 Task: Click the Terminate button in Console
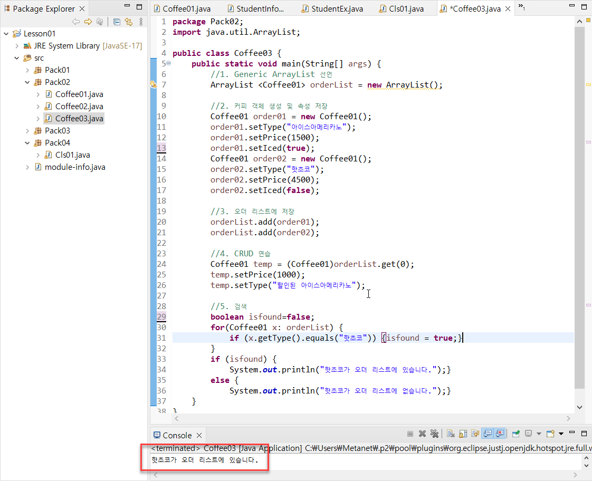410,434
